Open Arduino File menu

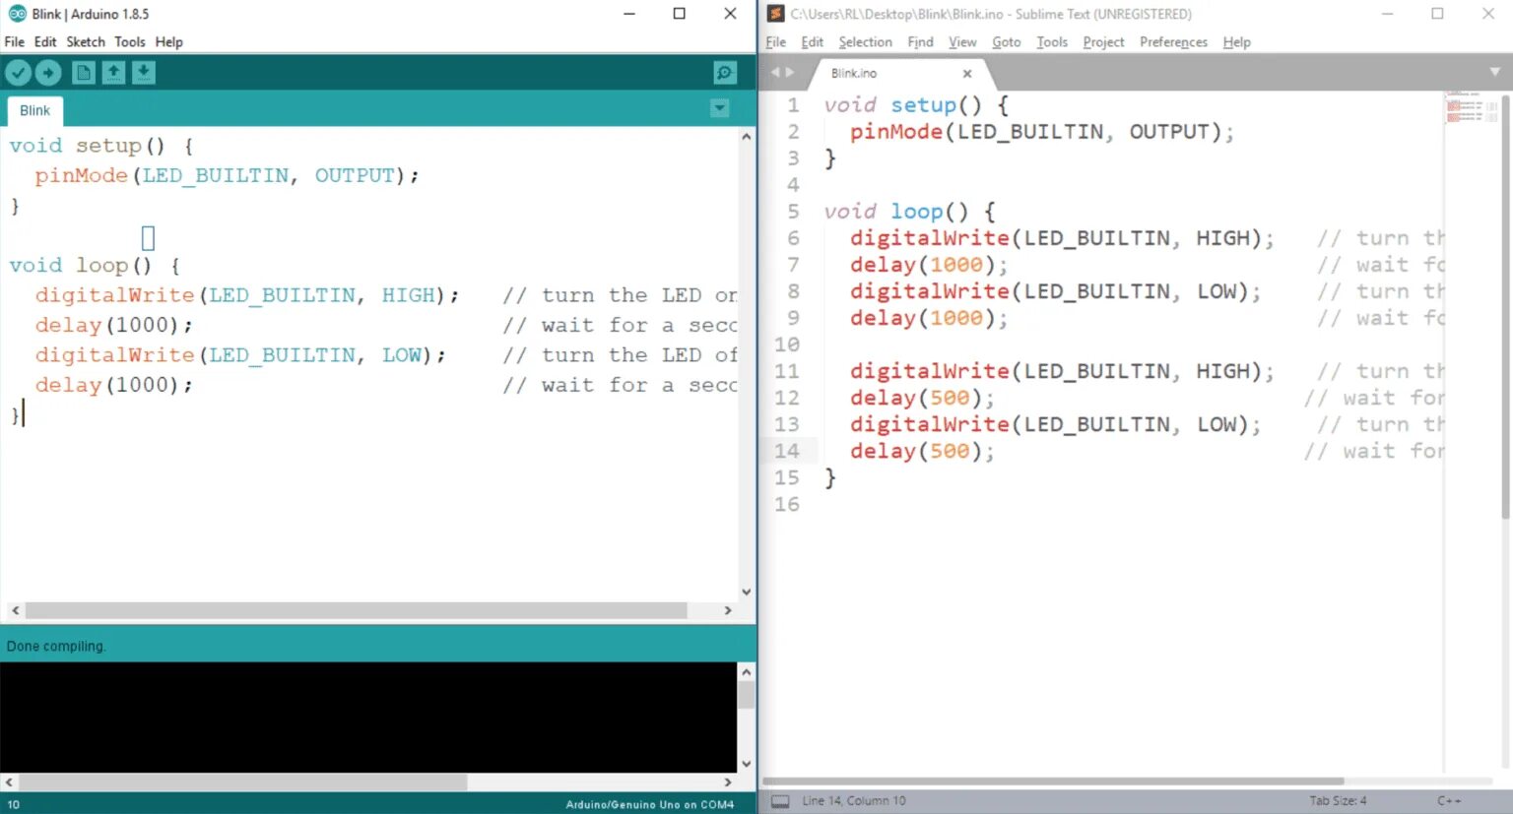pos(15,42)
